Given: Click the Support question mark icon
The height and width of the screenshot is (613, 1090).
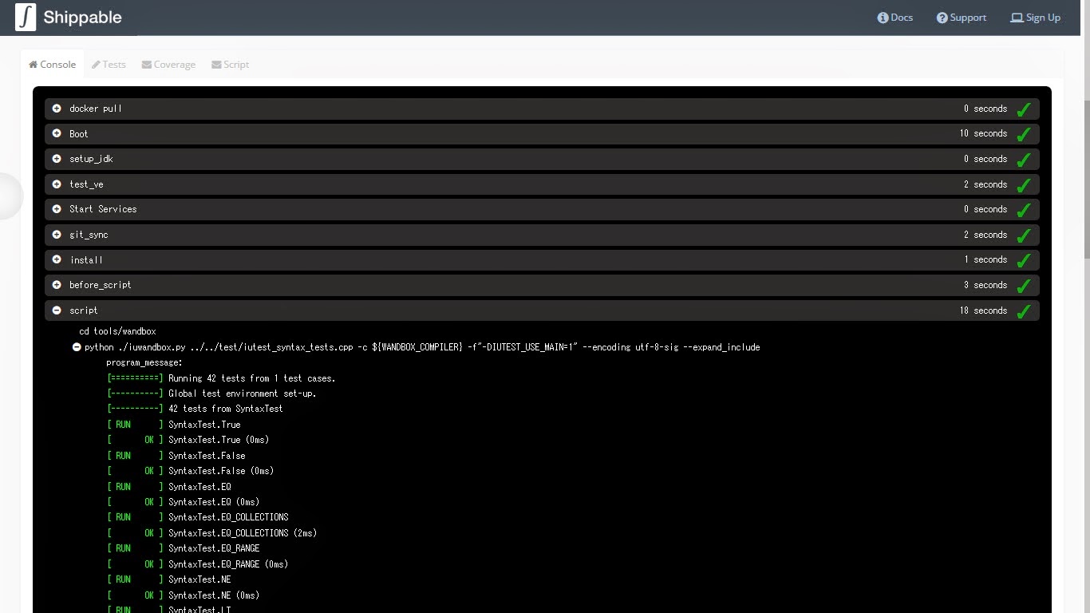Looking at the screenshot, I should click(x=942, y=17).
